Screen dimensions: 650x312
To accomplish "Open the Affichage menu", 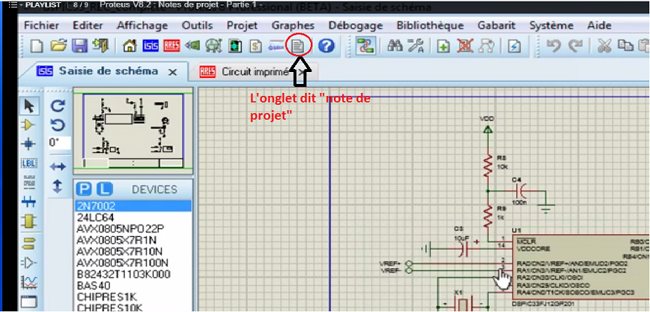I will point(142,26).
